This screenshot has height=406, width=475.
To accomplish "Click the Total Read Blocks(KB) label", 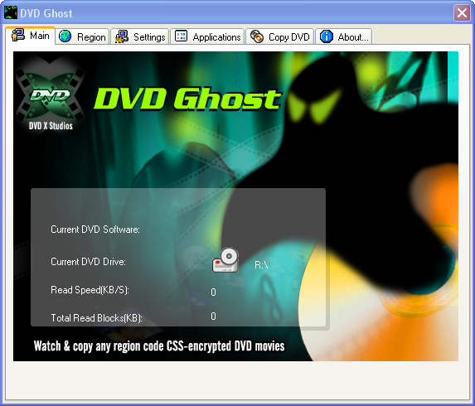I will 97,318.
